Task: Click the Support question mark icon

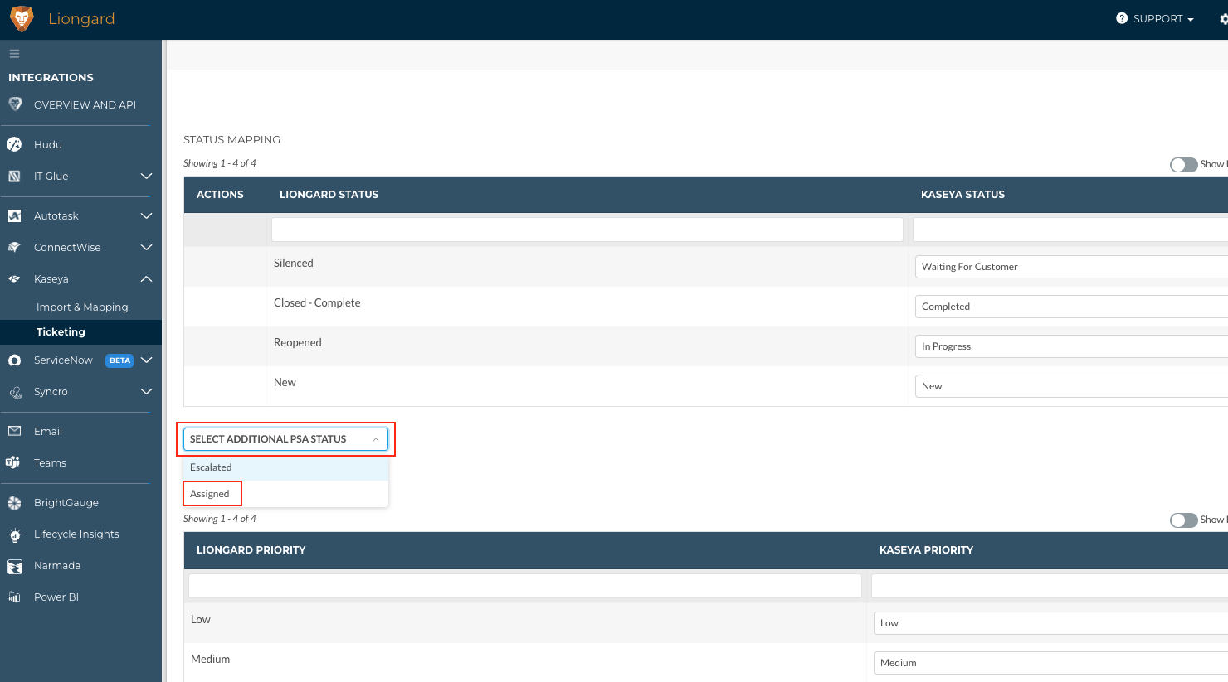Action: [1122, 18]
